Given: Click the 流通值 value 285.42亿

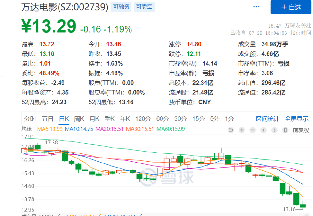Looking at the screenshot, I should 274,93.
